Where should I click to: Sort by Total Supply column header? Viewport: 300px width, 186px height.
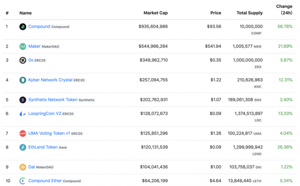point(249,13)
